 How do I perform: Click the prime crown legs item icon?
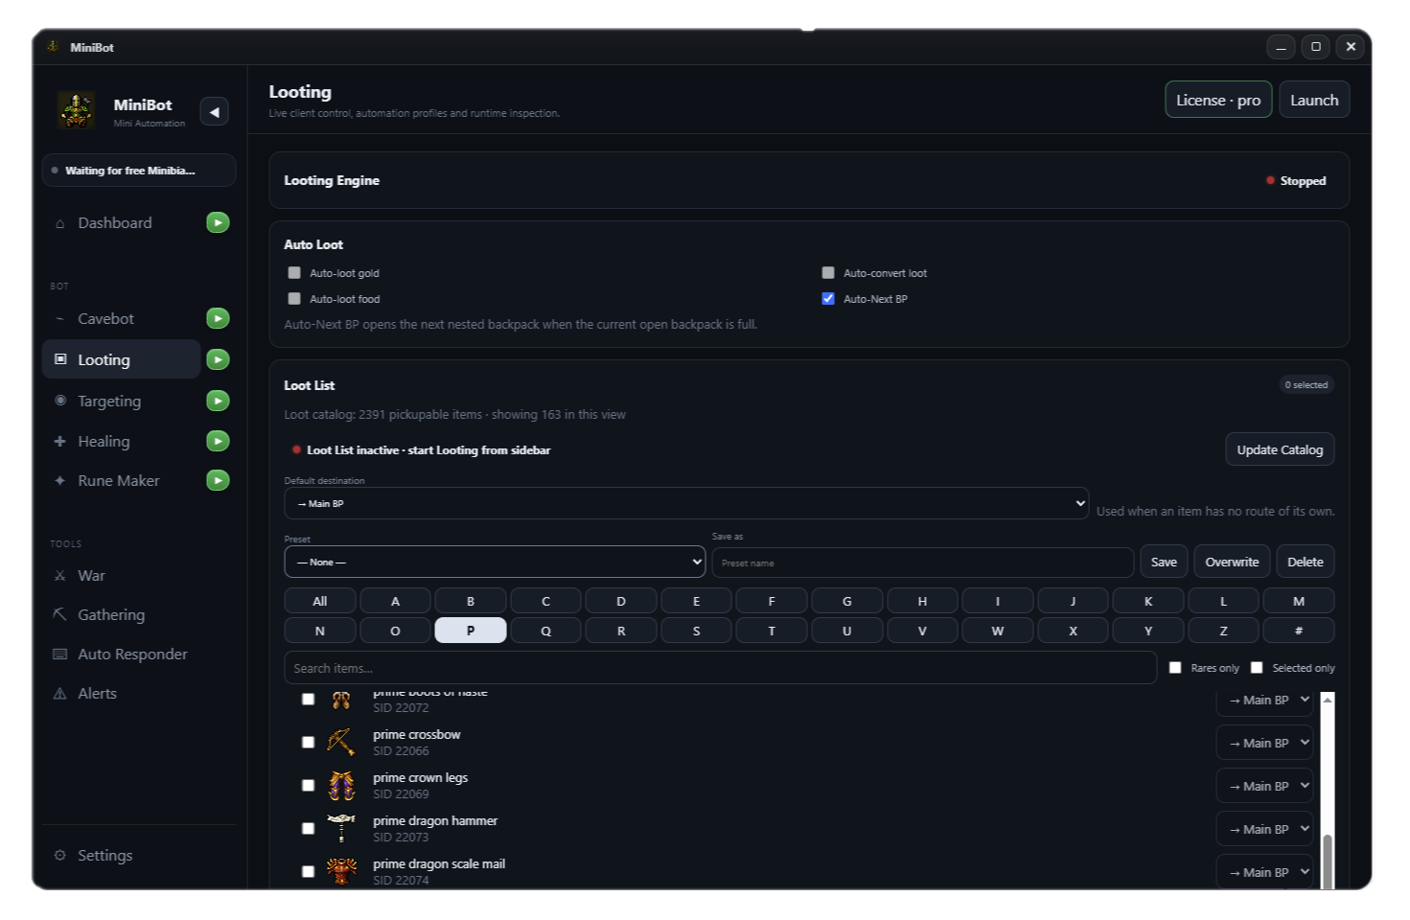(341, 785)
